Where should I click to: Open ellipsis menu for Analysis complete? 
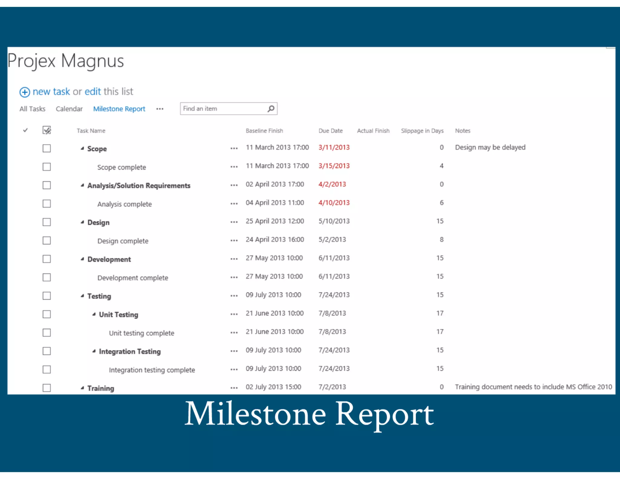pos(234,204)
